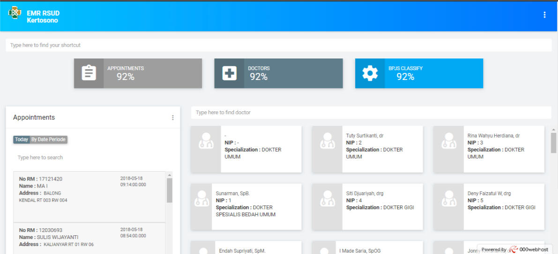Viewport: 558px width, 254px height.
Task: Open appointment for patient SULIS WIJAYANTI
Action: 89,237
